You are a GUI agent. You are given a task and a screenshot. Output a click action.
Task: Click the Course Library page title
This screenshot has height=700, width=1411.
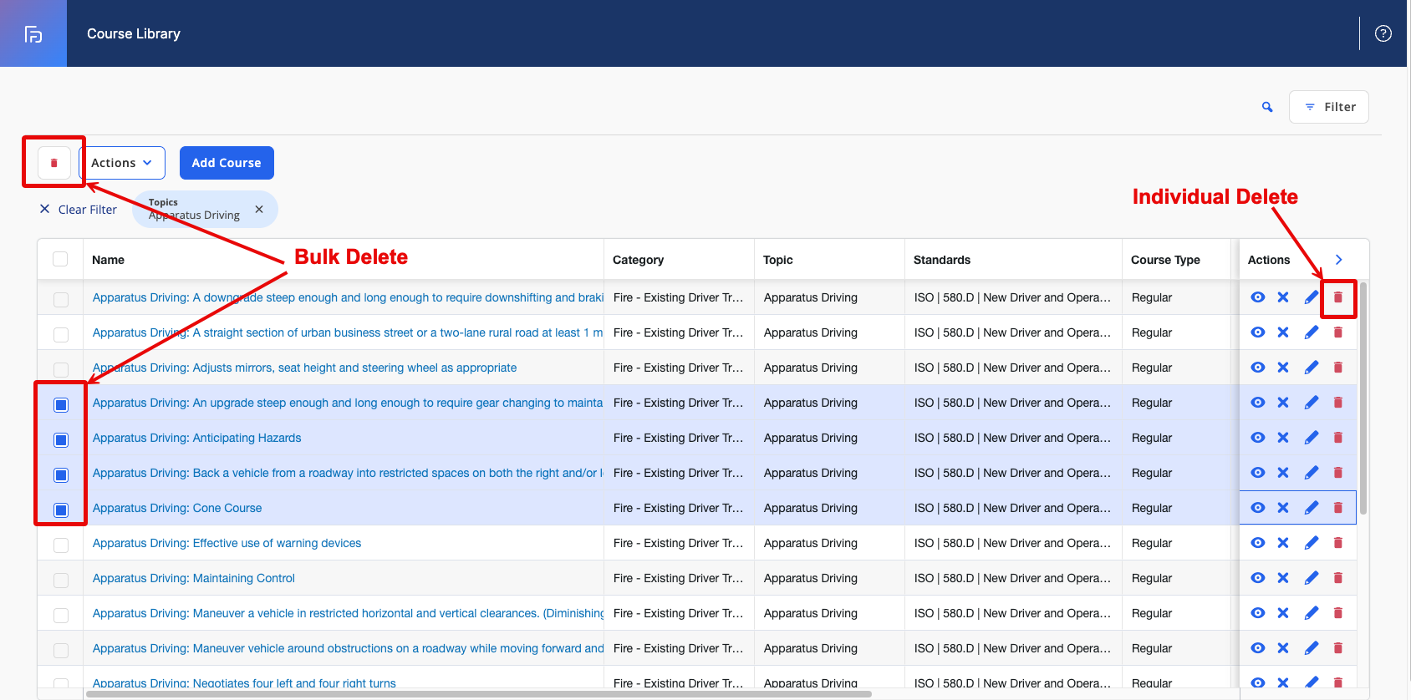point(134,33)
